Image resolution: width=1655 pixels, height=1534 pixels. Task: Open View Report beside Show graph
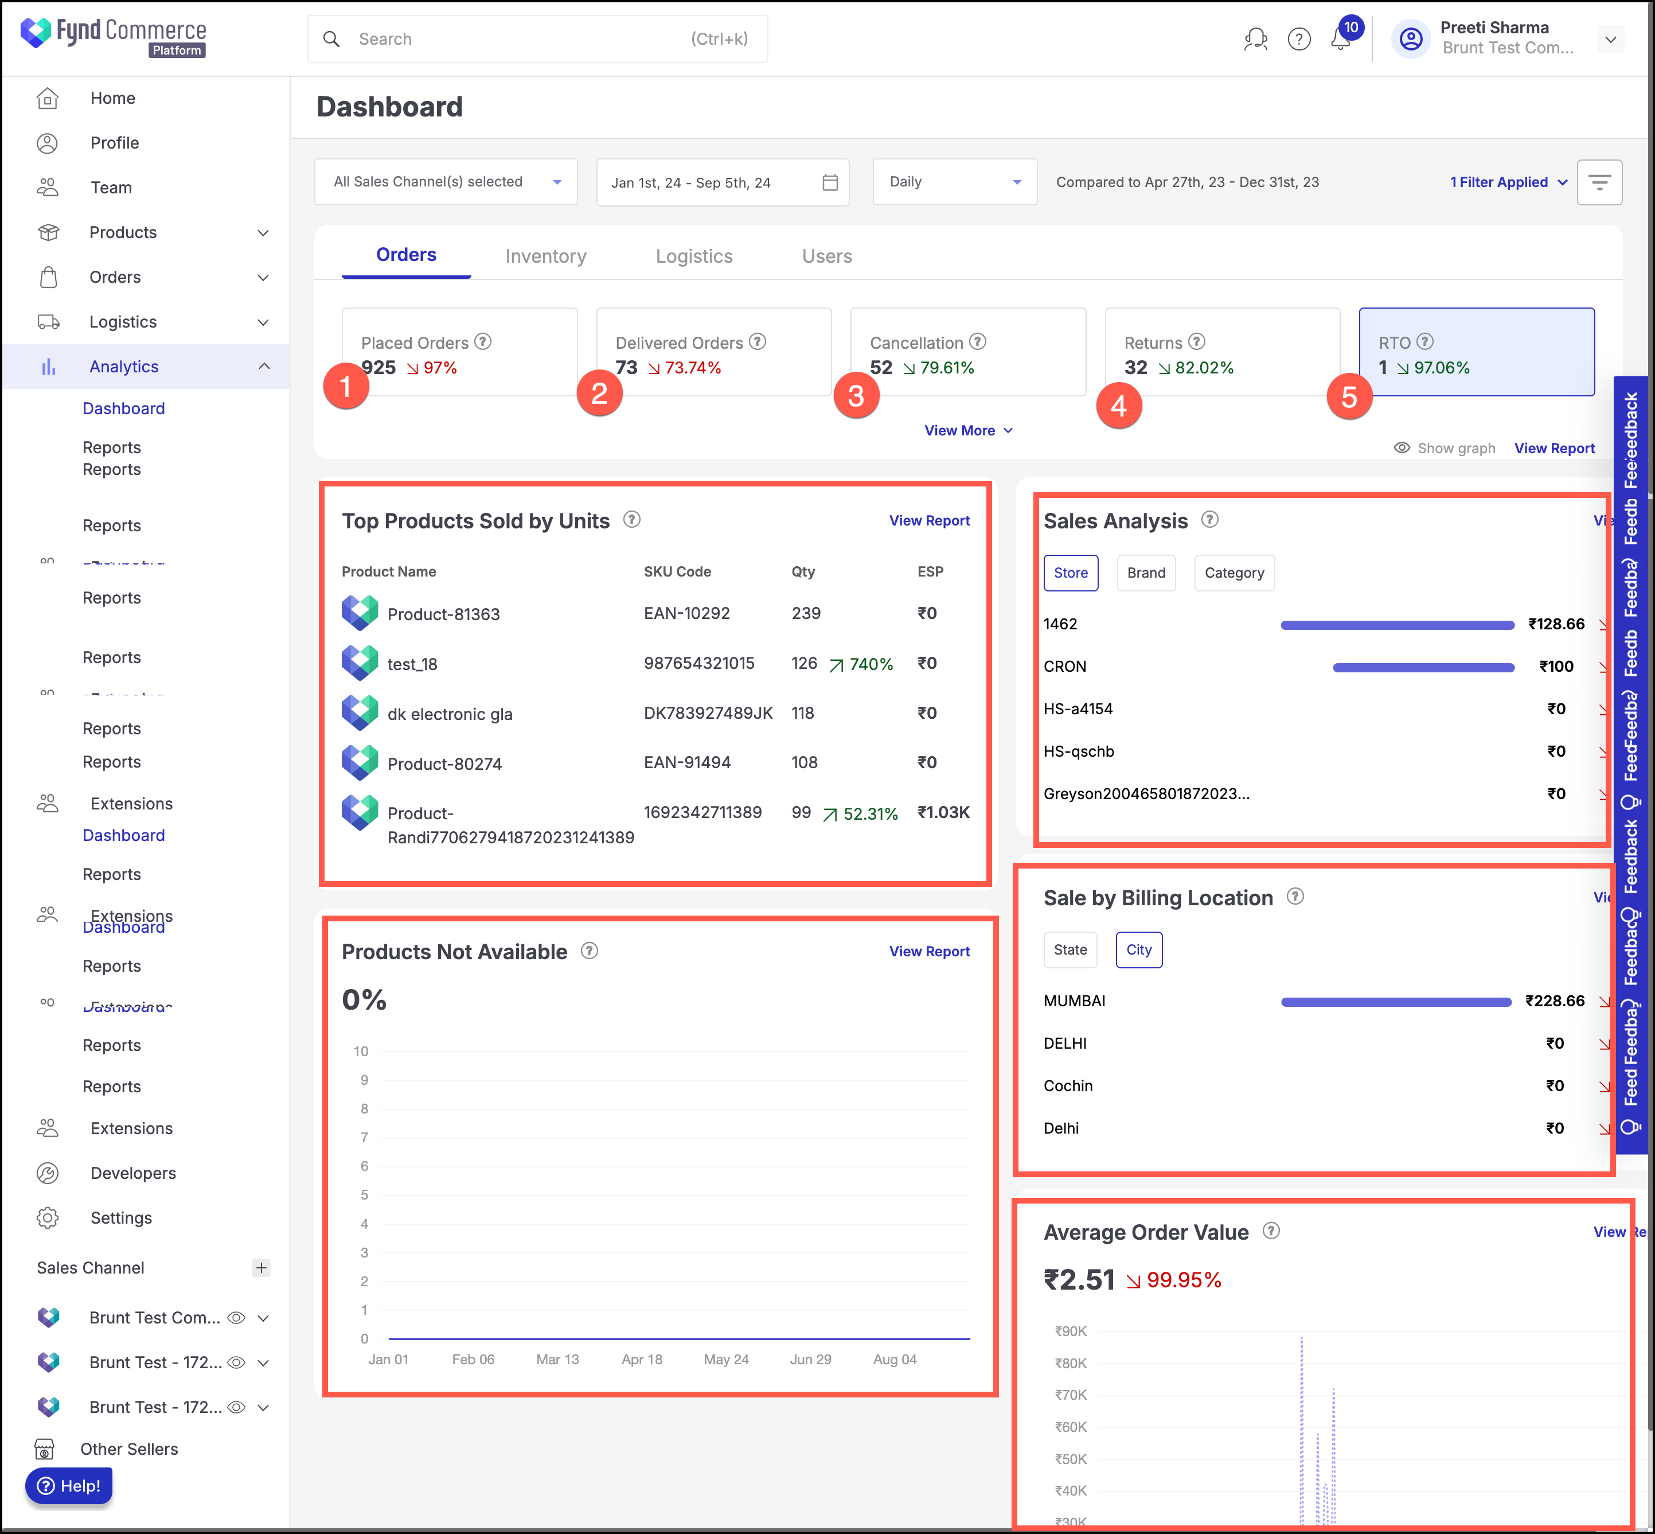[x=1555, y=448]
